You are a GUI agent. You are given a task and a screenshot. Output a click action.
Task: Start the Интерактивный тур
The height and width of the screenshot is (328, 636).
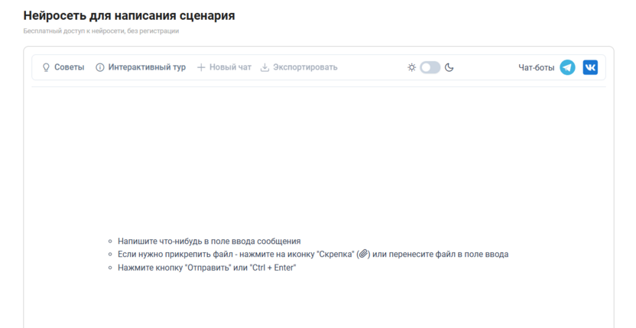click(x=141, y=67)
